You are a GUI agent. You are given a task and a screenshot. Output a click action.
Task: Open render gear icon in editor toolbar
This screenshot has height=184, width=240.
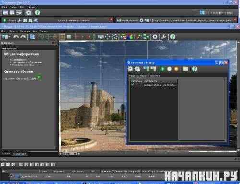click(155, 37)
